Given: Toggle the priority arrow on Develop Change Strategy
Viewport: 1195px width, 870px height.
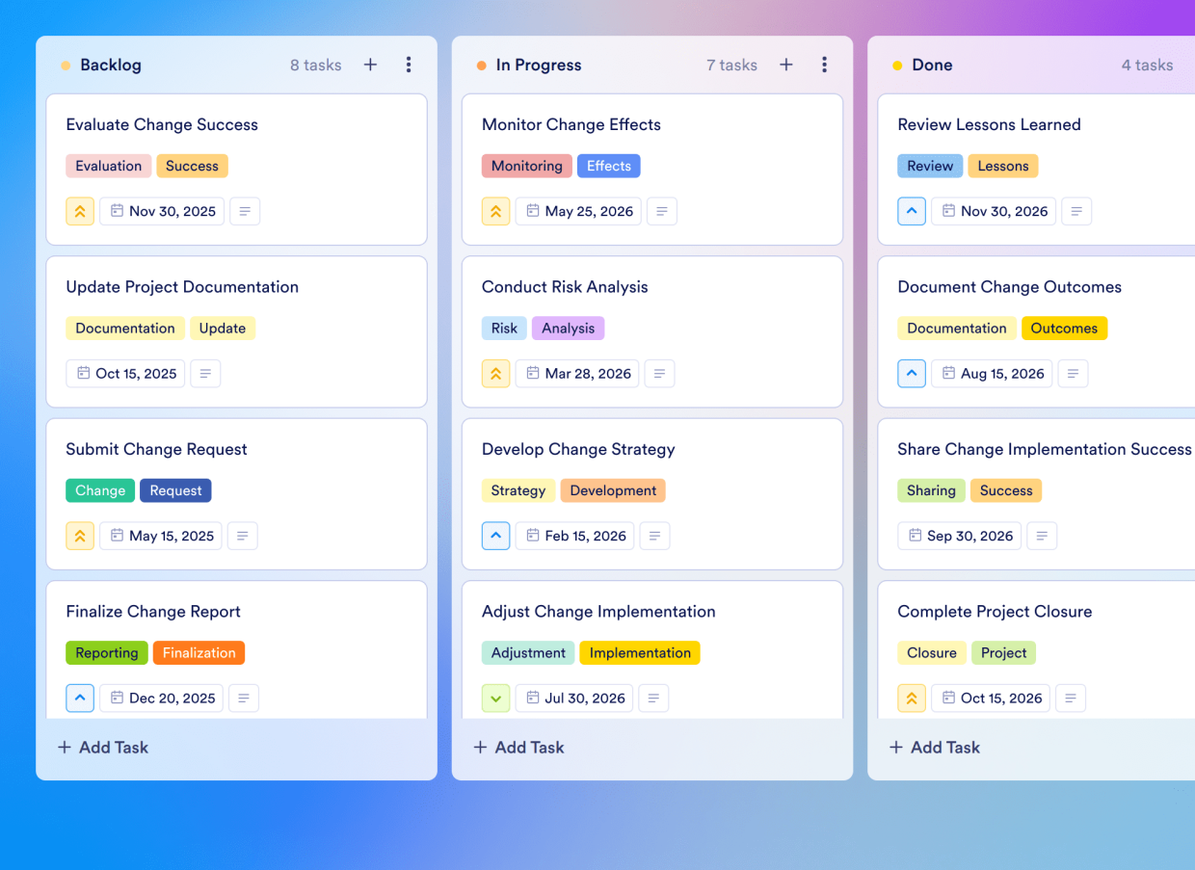Looking at the screenshot, I should (495, 536).
